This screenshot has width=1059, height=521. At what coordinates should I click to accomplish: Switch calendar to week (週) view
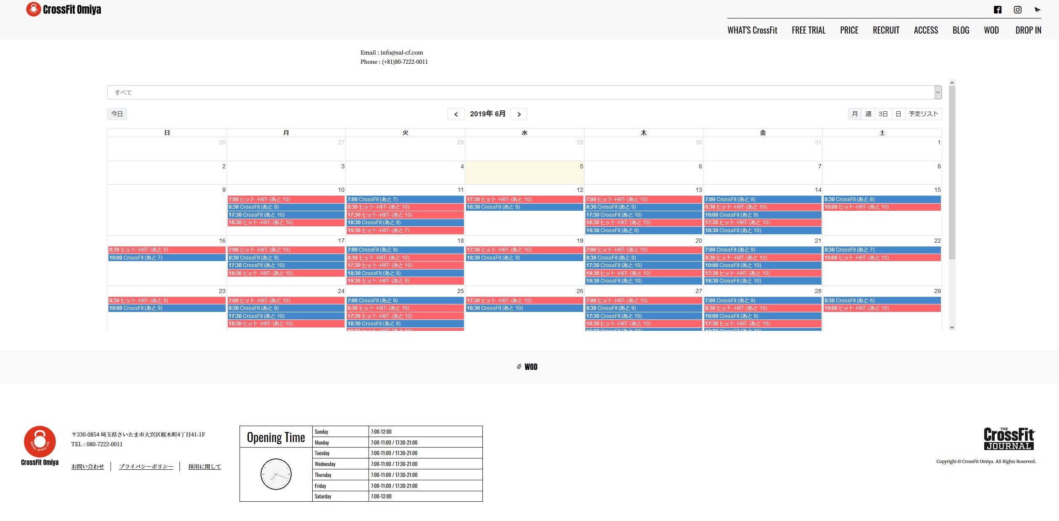click(x=868, y=114)
